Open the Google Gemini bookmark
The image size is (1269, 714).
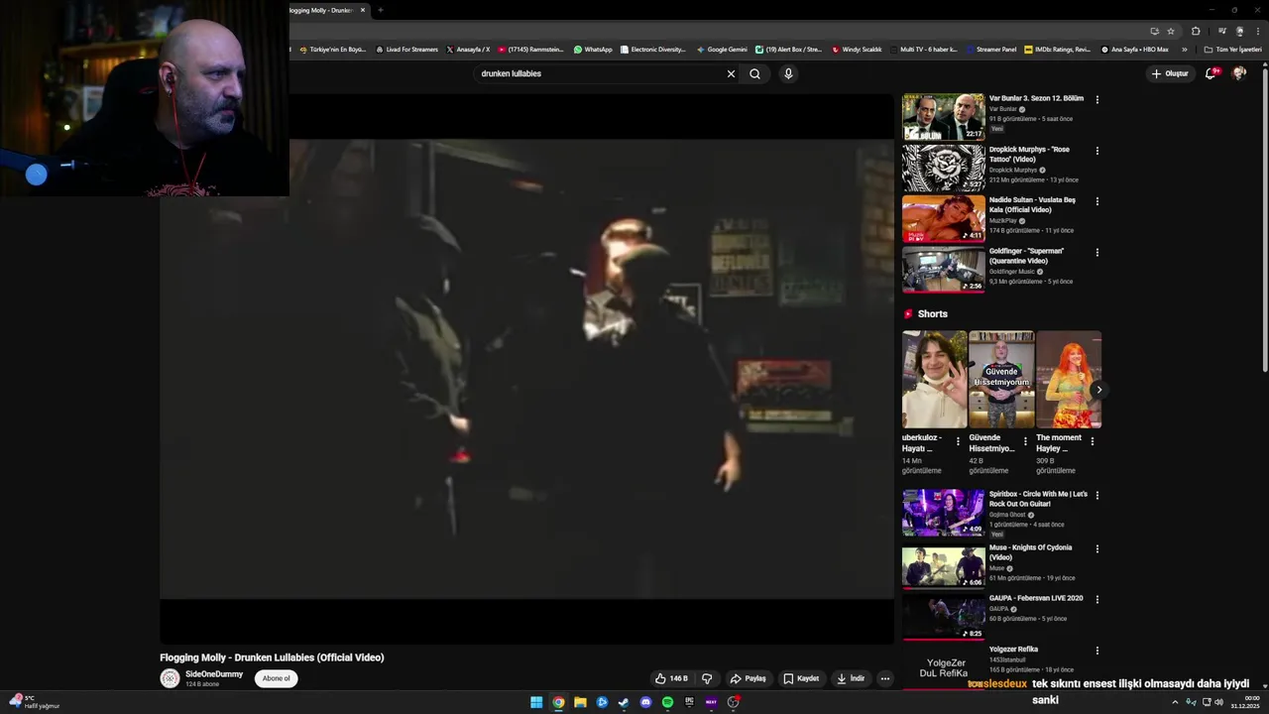pyautogui.click(x=722, y=50)
